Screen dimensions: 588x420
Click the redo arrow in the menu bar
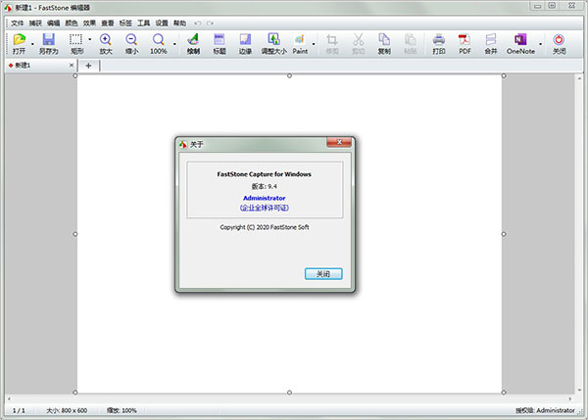[210, 23]
